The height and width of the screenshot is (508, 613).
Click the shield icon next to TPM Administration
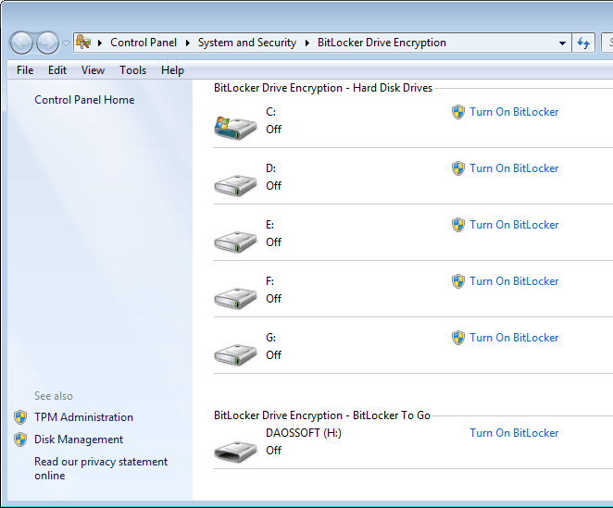[x=20, y=417]
